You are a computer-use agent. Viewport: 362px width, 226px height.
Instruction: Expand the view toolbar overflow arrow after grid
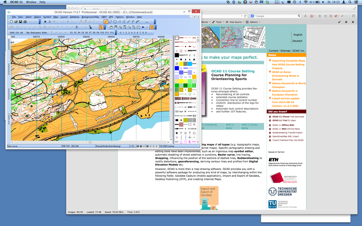click(156, 28)
